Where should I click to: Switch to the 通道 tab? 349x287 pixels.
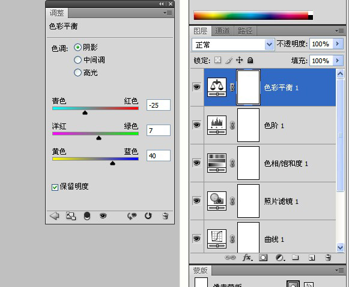(x=223, y=31)
